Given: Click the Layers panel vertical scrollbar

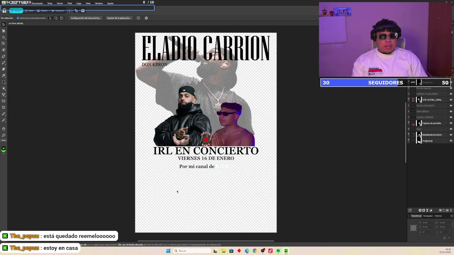Looking at the screenshot, I should (x=406, y=133).
